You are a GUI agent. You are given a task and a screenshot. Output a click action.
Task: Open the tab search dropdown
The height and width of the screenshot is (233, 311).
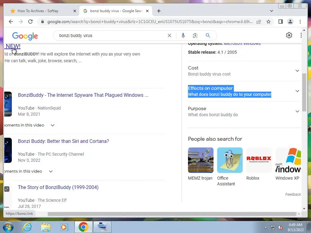[x=272, y=11]
